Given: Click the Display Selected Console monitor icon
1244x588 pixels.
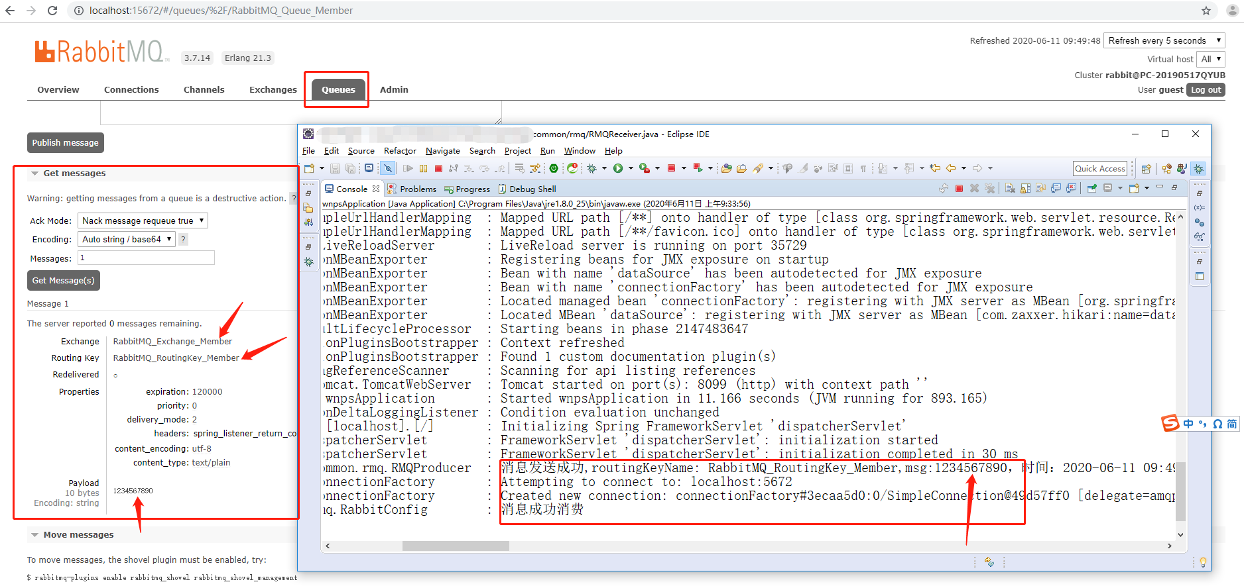Looking at the screenshot, I should (1107, 189).
